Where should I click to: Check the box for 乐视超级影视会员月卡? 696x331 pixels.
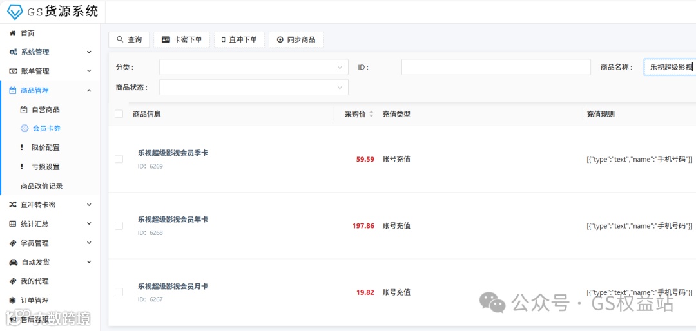119,292
